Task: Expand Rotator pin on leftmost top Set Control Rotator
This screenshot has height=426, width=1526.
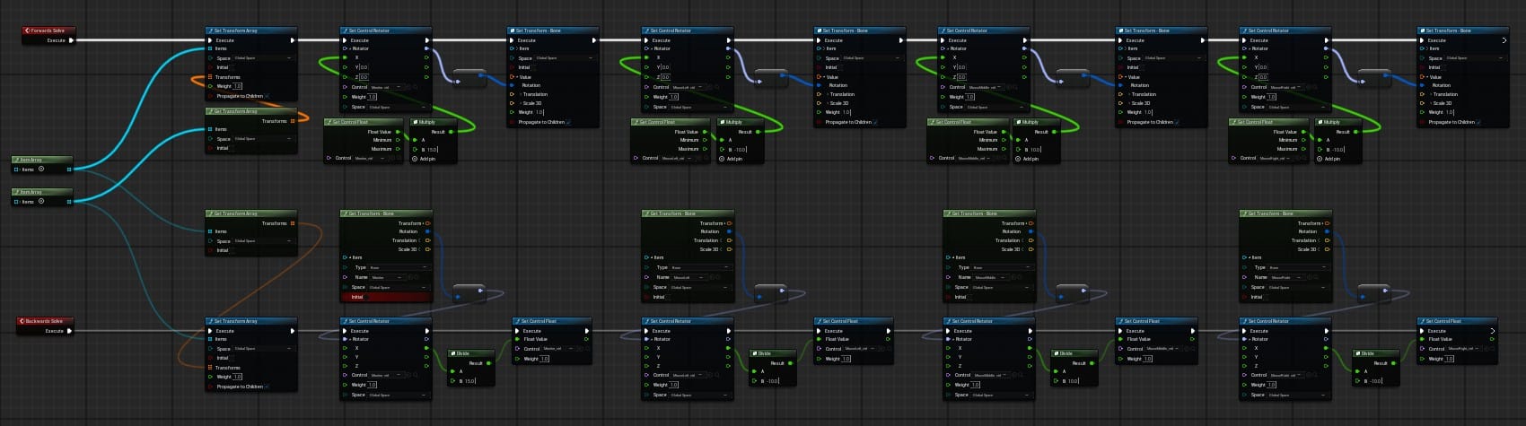Action: 346,48
